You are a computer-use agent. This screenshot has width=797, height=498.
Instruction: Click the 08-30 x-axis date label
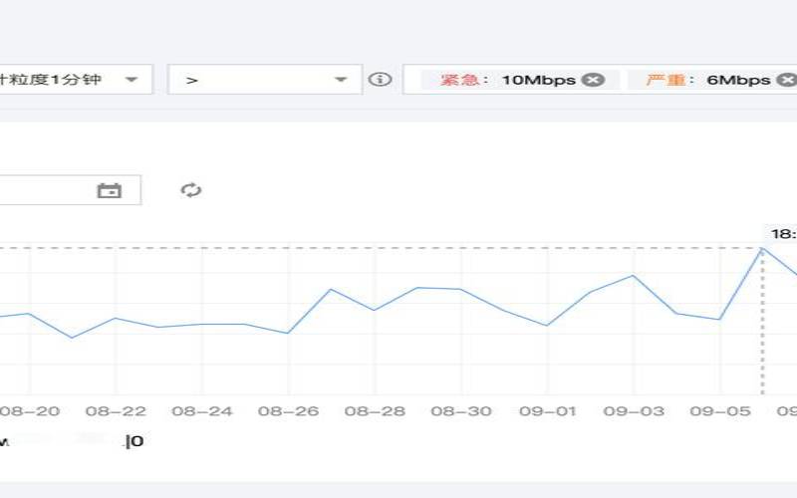coord(460,410)
